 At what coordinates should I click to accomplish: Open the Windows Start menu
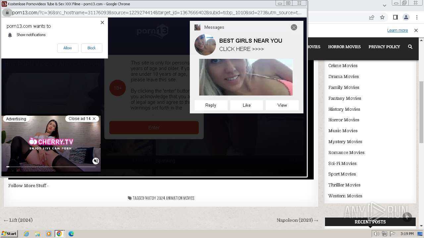pos(9,233)
